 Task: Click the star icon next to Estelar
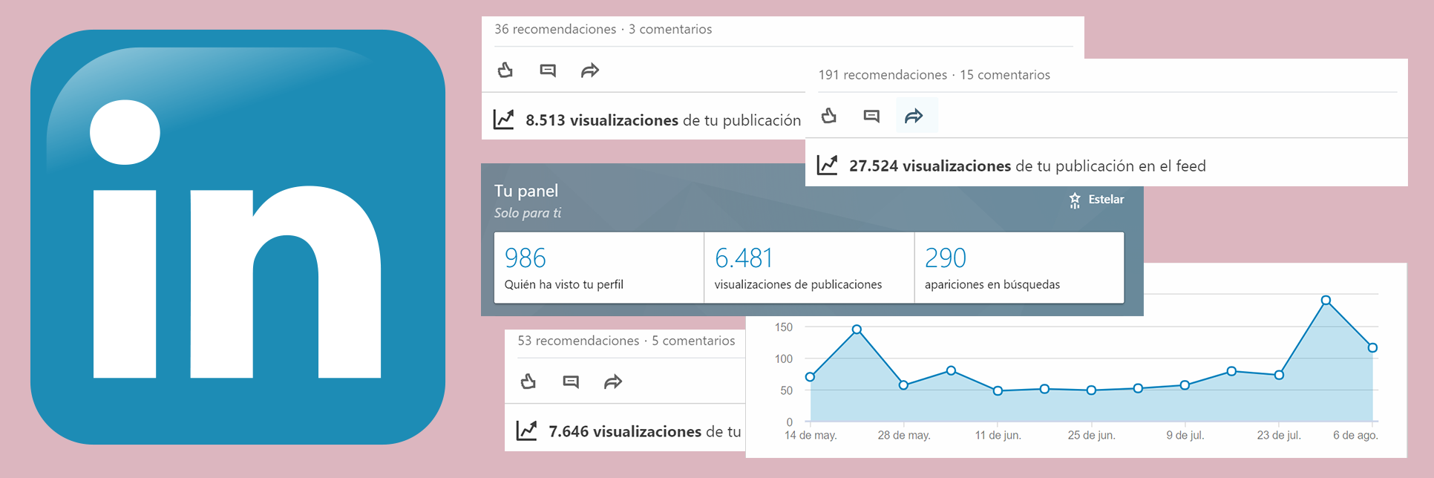click(1075, 200)
